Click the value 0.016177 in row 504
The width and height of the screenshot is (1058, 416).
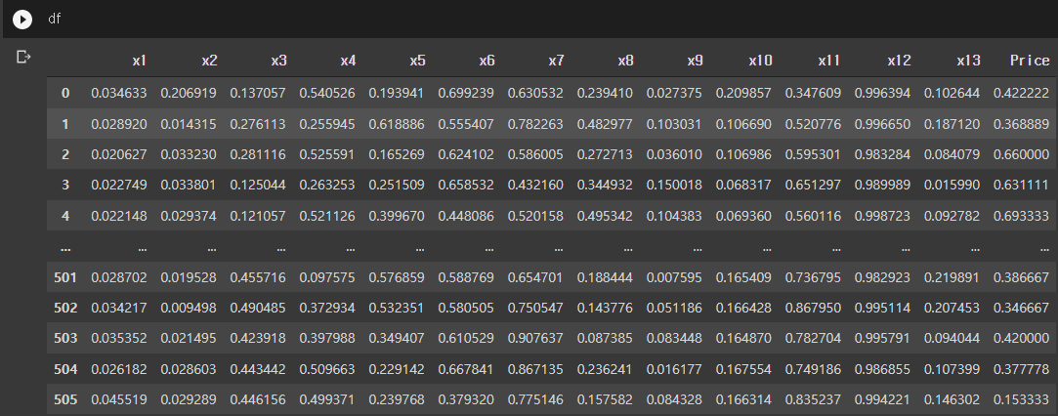tap(675, 369)
